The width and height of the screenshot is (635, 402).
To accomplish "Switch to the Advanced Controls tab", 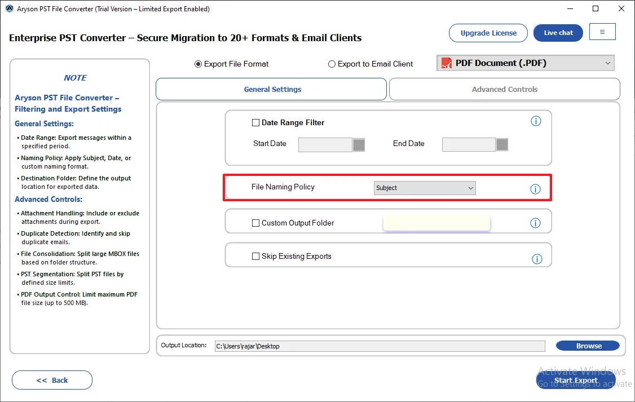I will [504, 89].
